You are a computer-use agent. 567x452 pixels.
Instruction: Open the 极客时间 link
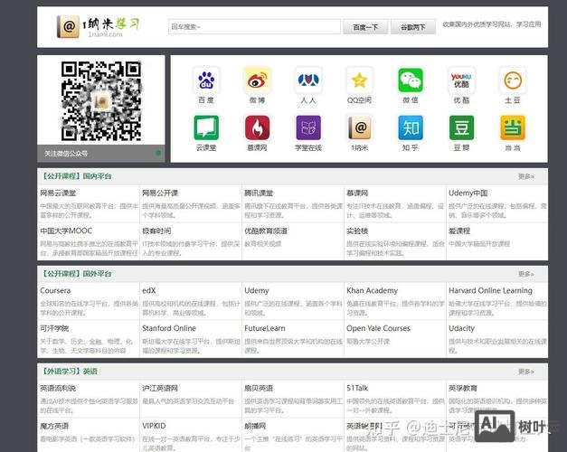(x=156, y=231)
